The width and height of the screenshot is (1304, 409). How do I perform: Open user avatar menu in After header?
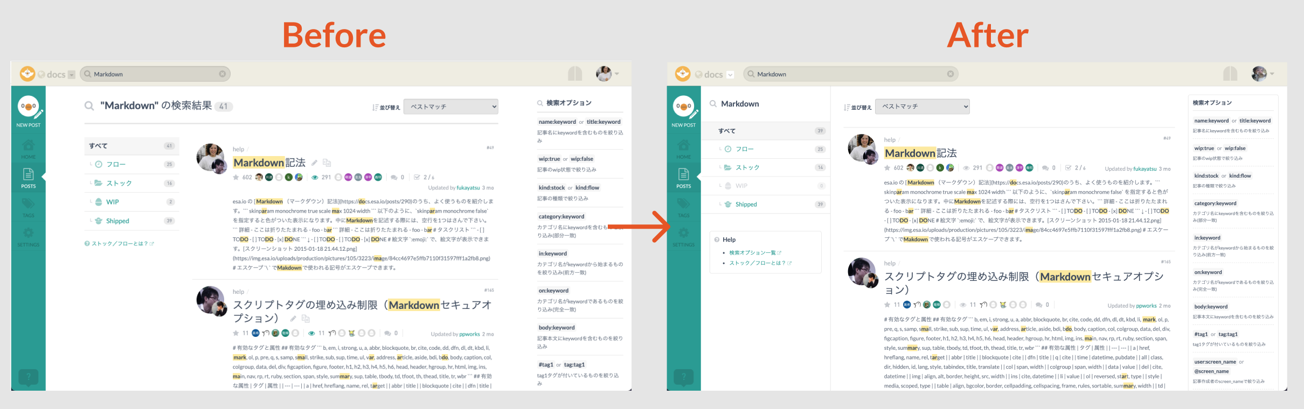pyautogui.click(x=1263, y=73)
